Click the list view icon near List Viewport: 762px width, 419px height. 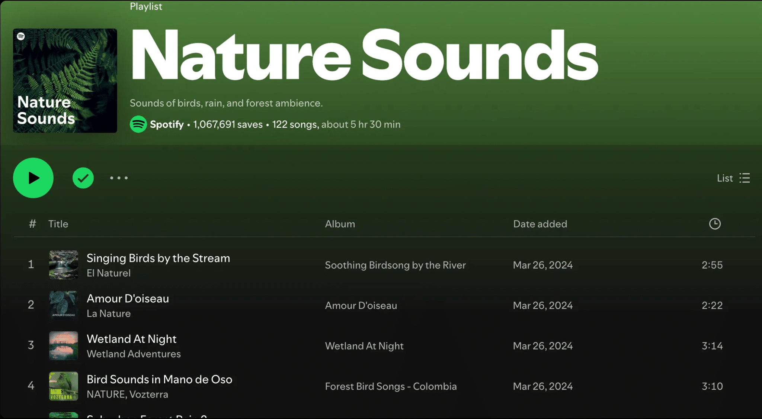[x=745, y=178]
